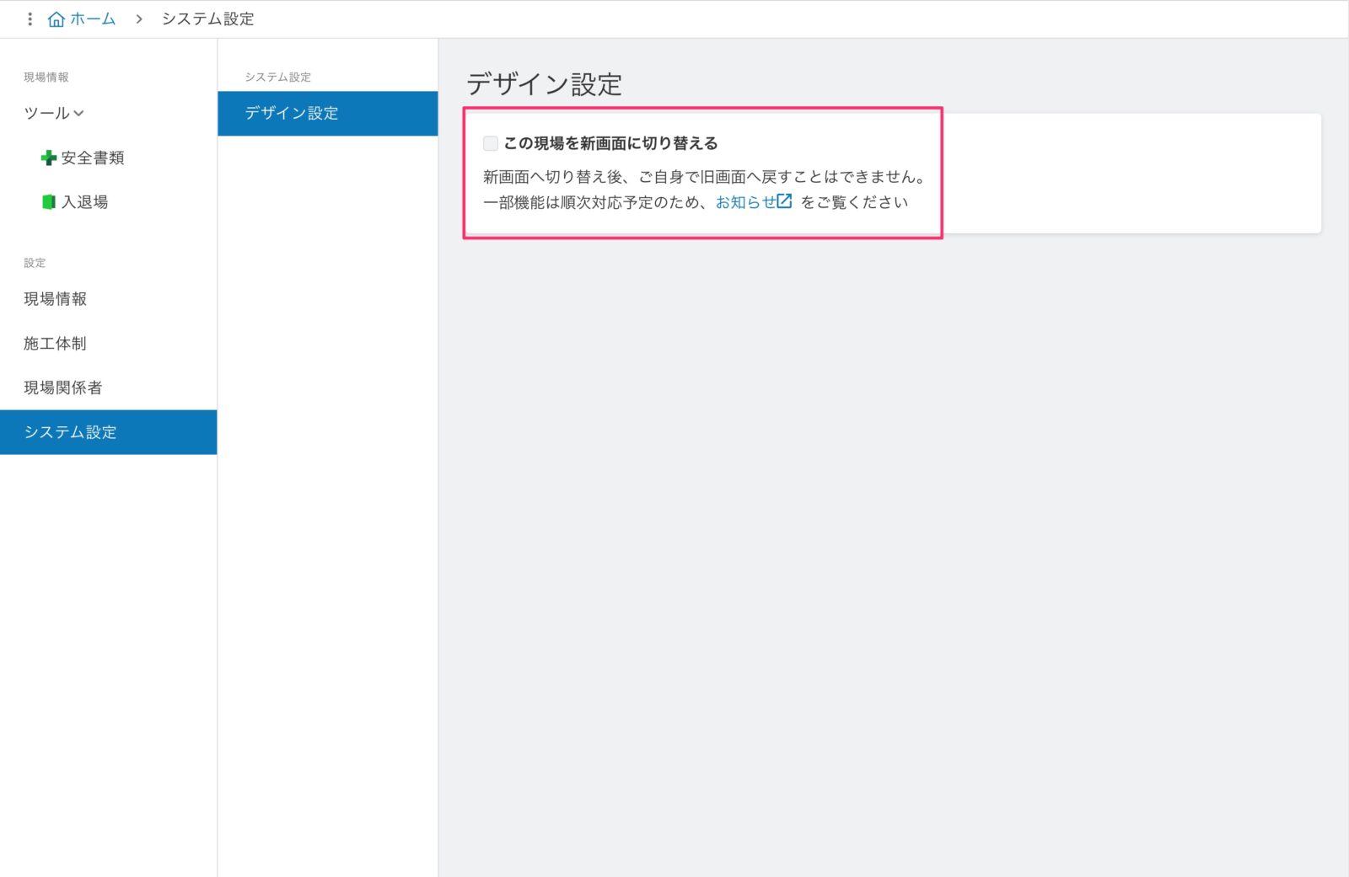Select デザイン設定 in the submenu
This screenshot has height=877, width=1349.
(328, 114)
